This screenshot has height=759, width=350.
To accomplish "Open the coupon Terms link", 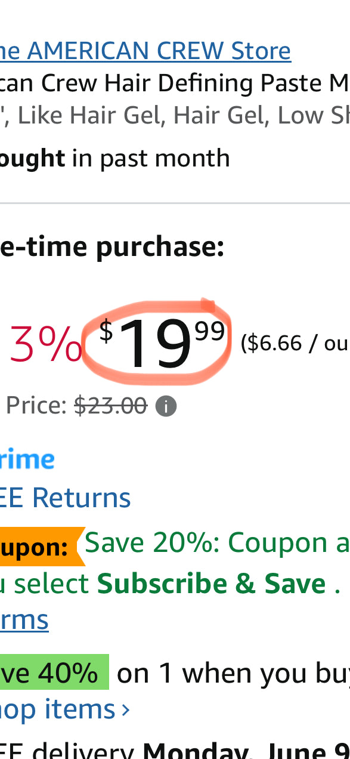I will click(24, 619).
